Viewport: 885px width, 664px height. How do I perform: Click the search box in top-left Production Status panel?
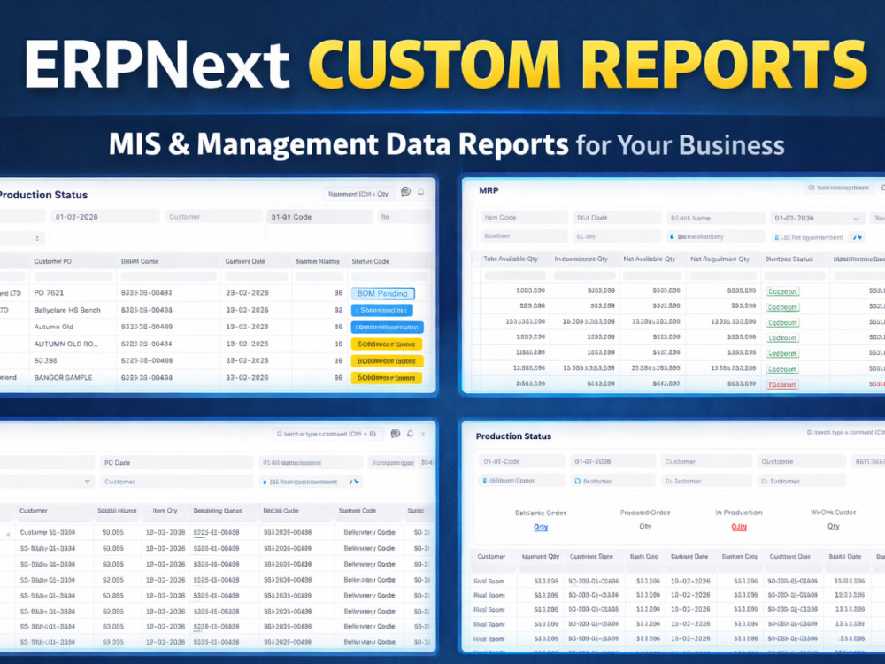[x=358, y=194]
